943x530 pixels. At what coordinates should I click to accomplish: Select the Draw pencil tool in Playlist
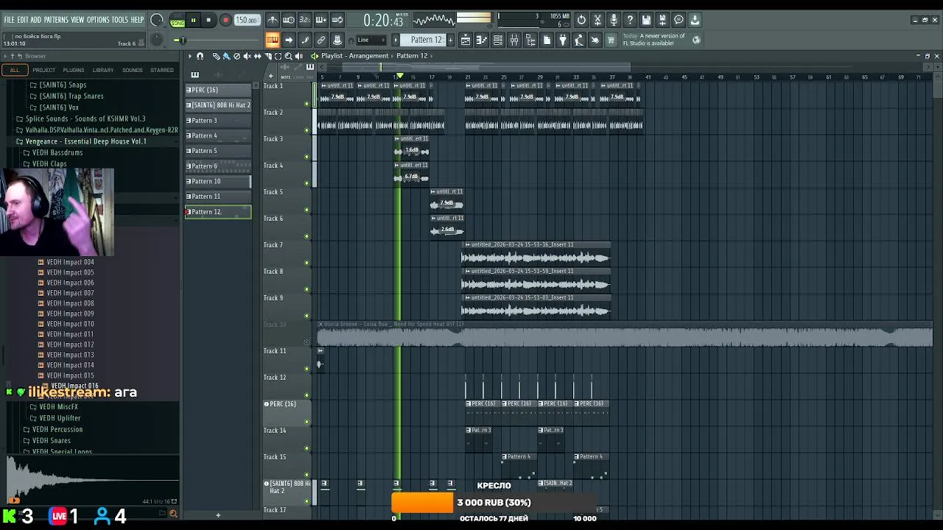click(x=216, y=56)
